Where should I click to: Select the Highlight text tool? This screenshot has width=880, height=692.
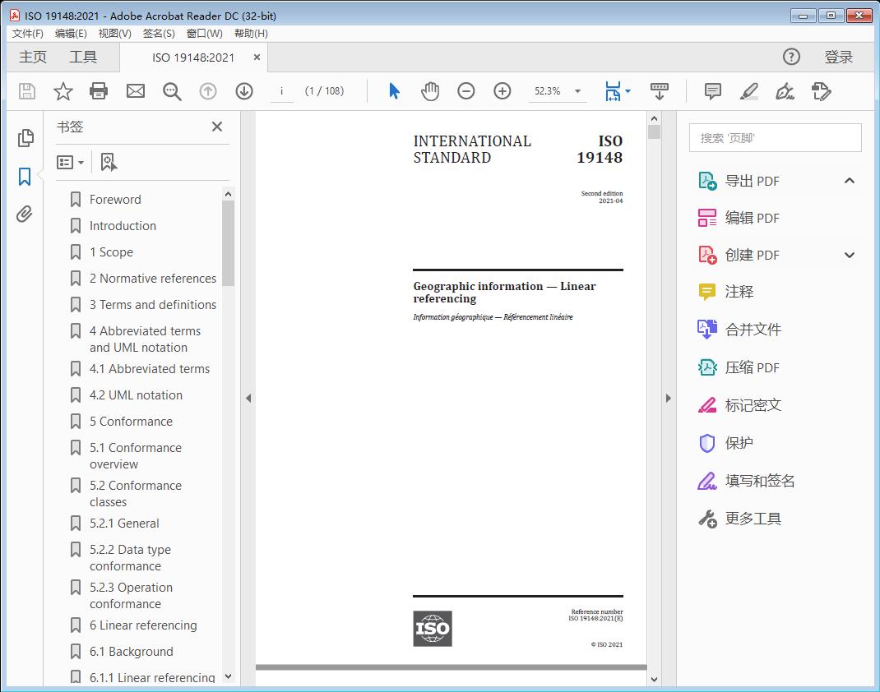click(749, 91)
